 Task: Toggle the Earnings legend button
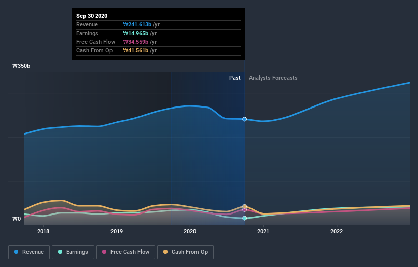click(73, 252)
